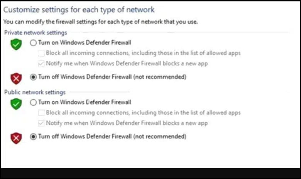The width and height of the screenshot is (301, 179).
Task: Click the public Turn on Windows Defender Firewall label
Action: pyautogui.click(x=85, y=102)
